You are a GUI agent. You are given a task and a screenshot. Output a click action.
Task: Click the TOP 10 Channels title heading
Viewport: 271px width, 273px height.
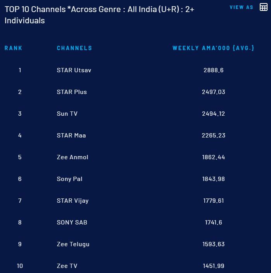click(x=99, y=15)
